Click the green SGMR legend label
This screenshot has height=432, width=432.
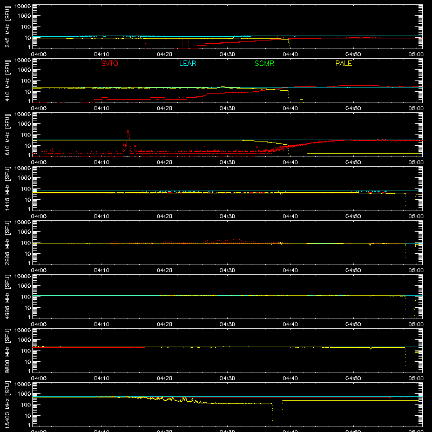pyautogui.click(x=264, y=63)
